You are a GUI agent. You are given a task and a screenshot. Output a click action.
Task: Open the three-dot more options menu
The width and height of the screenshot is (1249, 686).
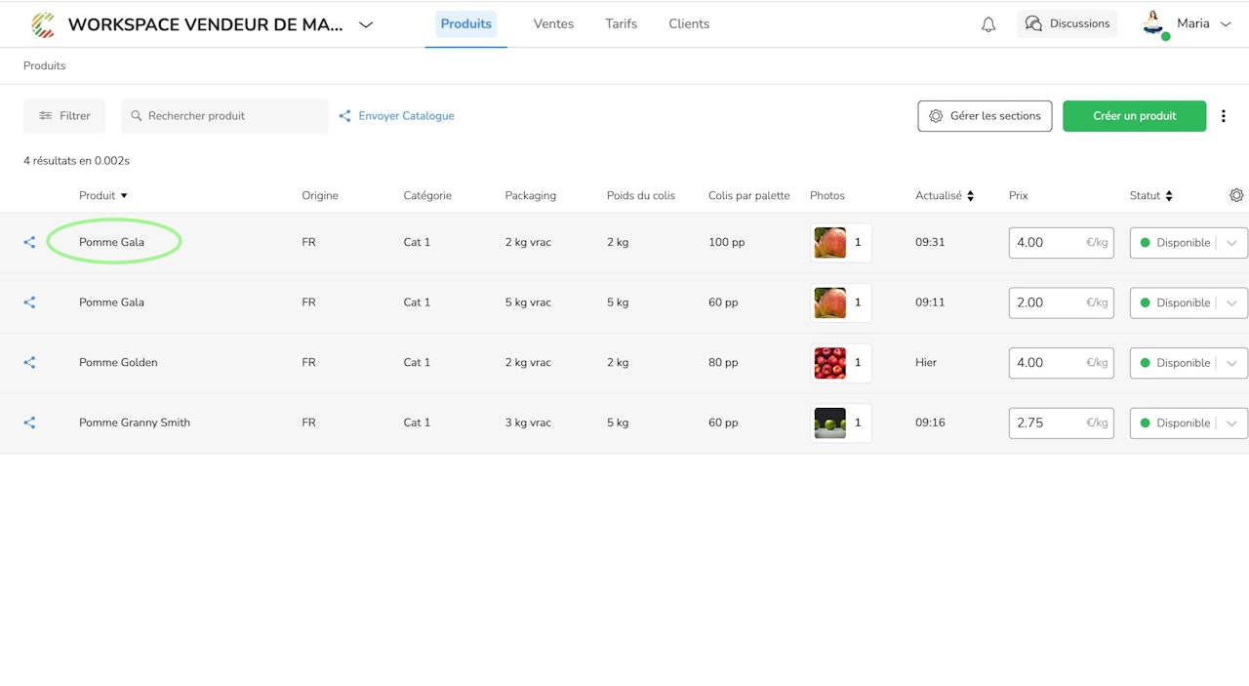pyautogui.click(x=1224, y=116)
